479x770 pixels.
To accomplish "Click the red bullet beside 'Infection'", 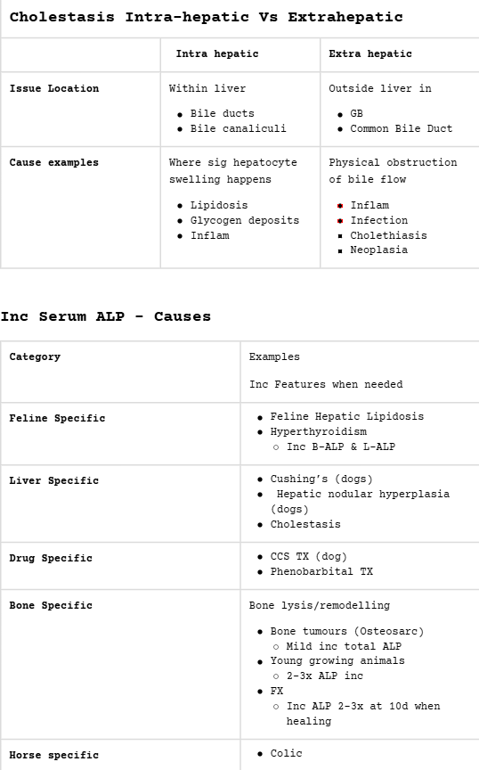I will (x=339, y=221).
